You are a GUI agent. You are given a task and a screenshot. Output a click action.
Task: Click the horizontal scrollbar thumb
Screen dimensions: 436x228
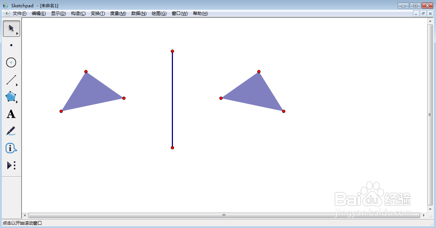[224, 215]
